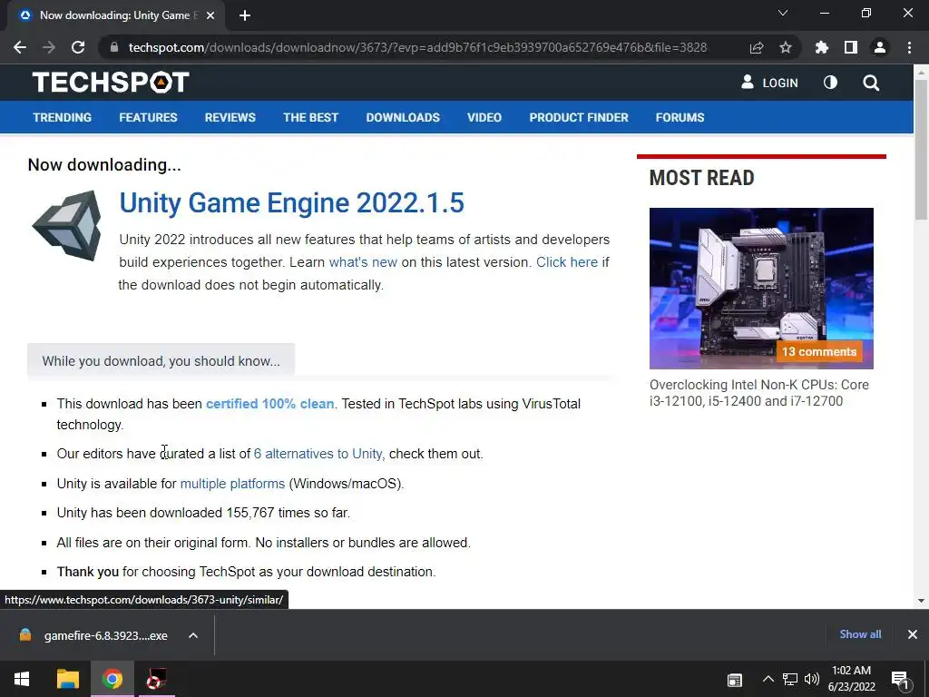
Task: Click the 13 comments badge
Action: click(x=819, y=351)
